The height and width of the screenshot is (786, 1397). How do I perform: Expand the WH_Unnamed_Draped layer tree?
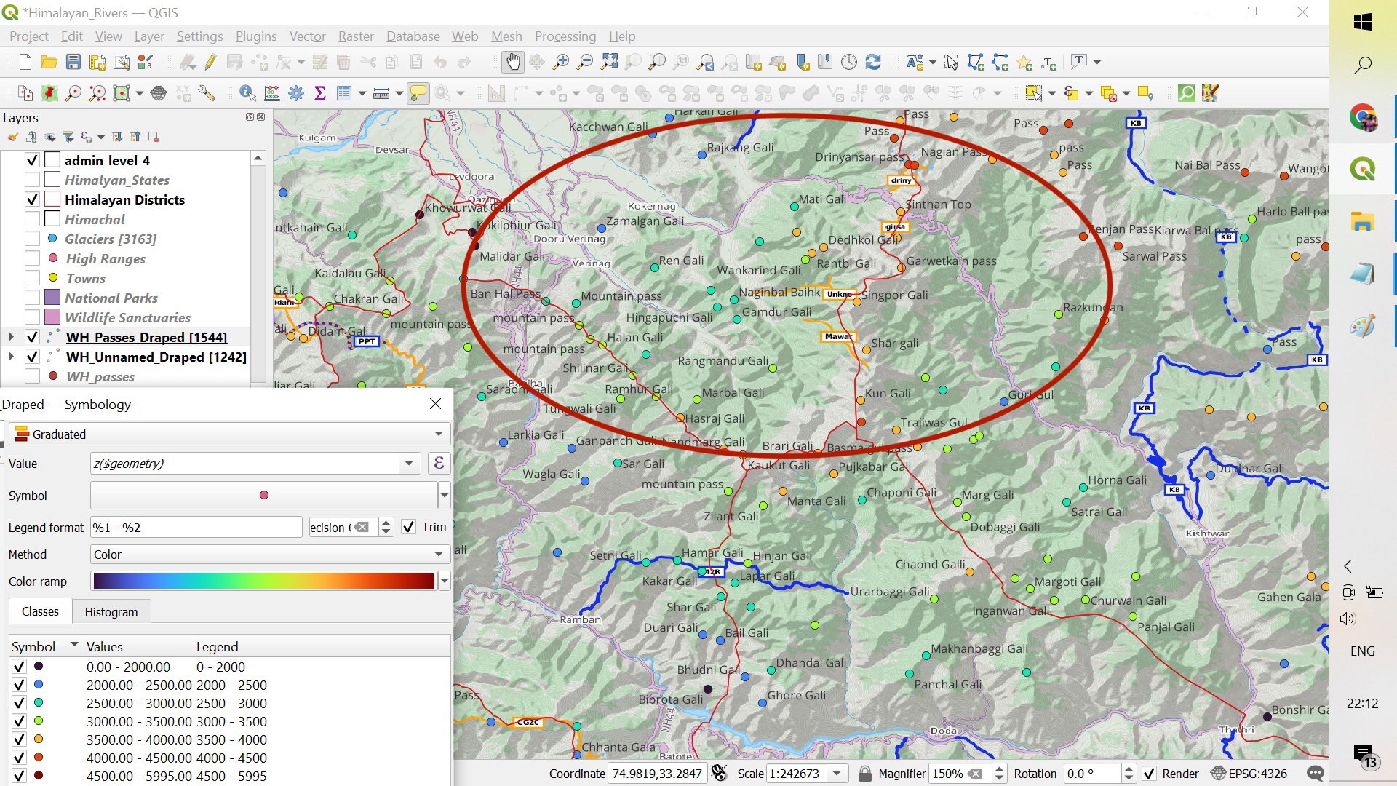pyautogui.click(x=11, y=357)
